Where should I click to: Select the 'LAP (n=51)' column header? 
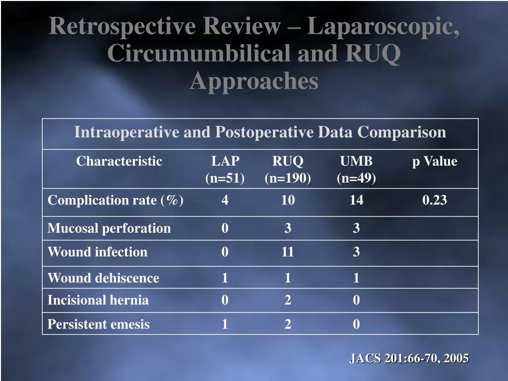225,170
